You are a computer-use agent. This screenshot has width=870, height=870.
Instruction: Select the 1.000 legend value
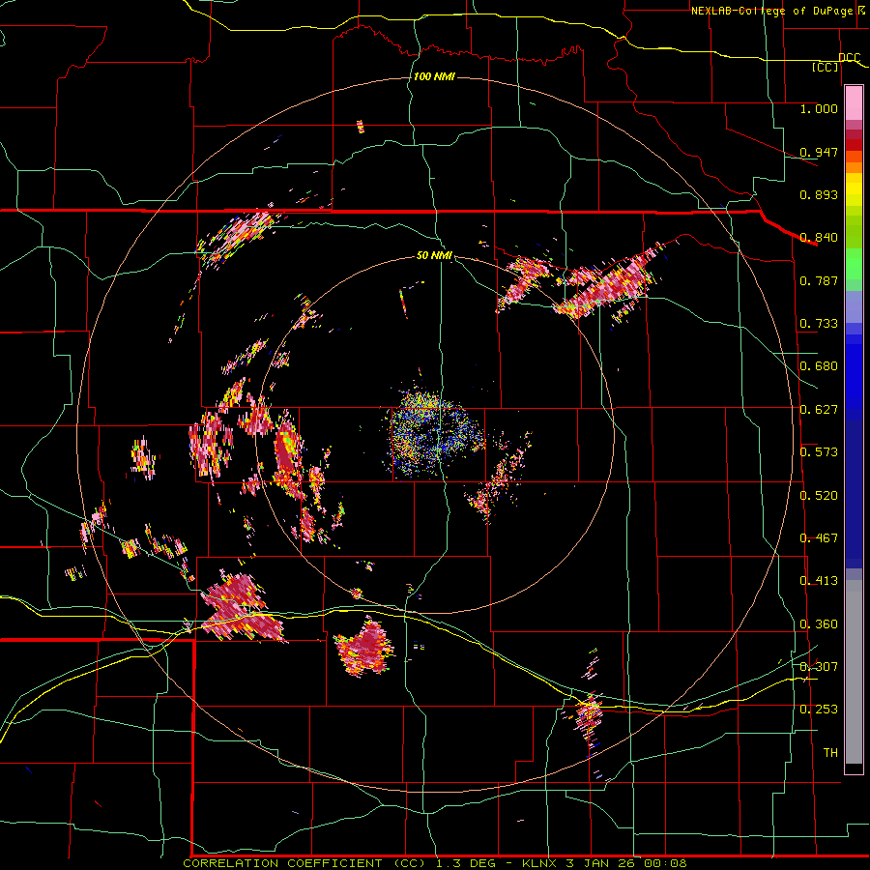point(819,108)
